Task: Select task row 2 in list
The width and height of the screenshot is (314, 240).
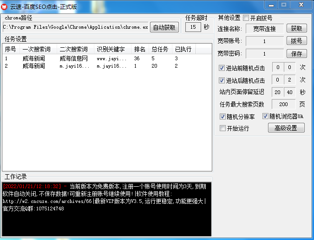Action: 107,66
